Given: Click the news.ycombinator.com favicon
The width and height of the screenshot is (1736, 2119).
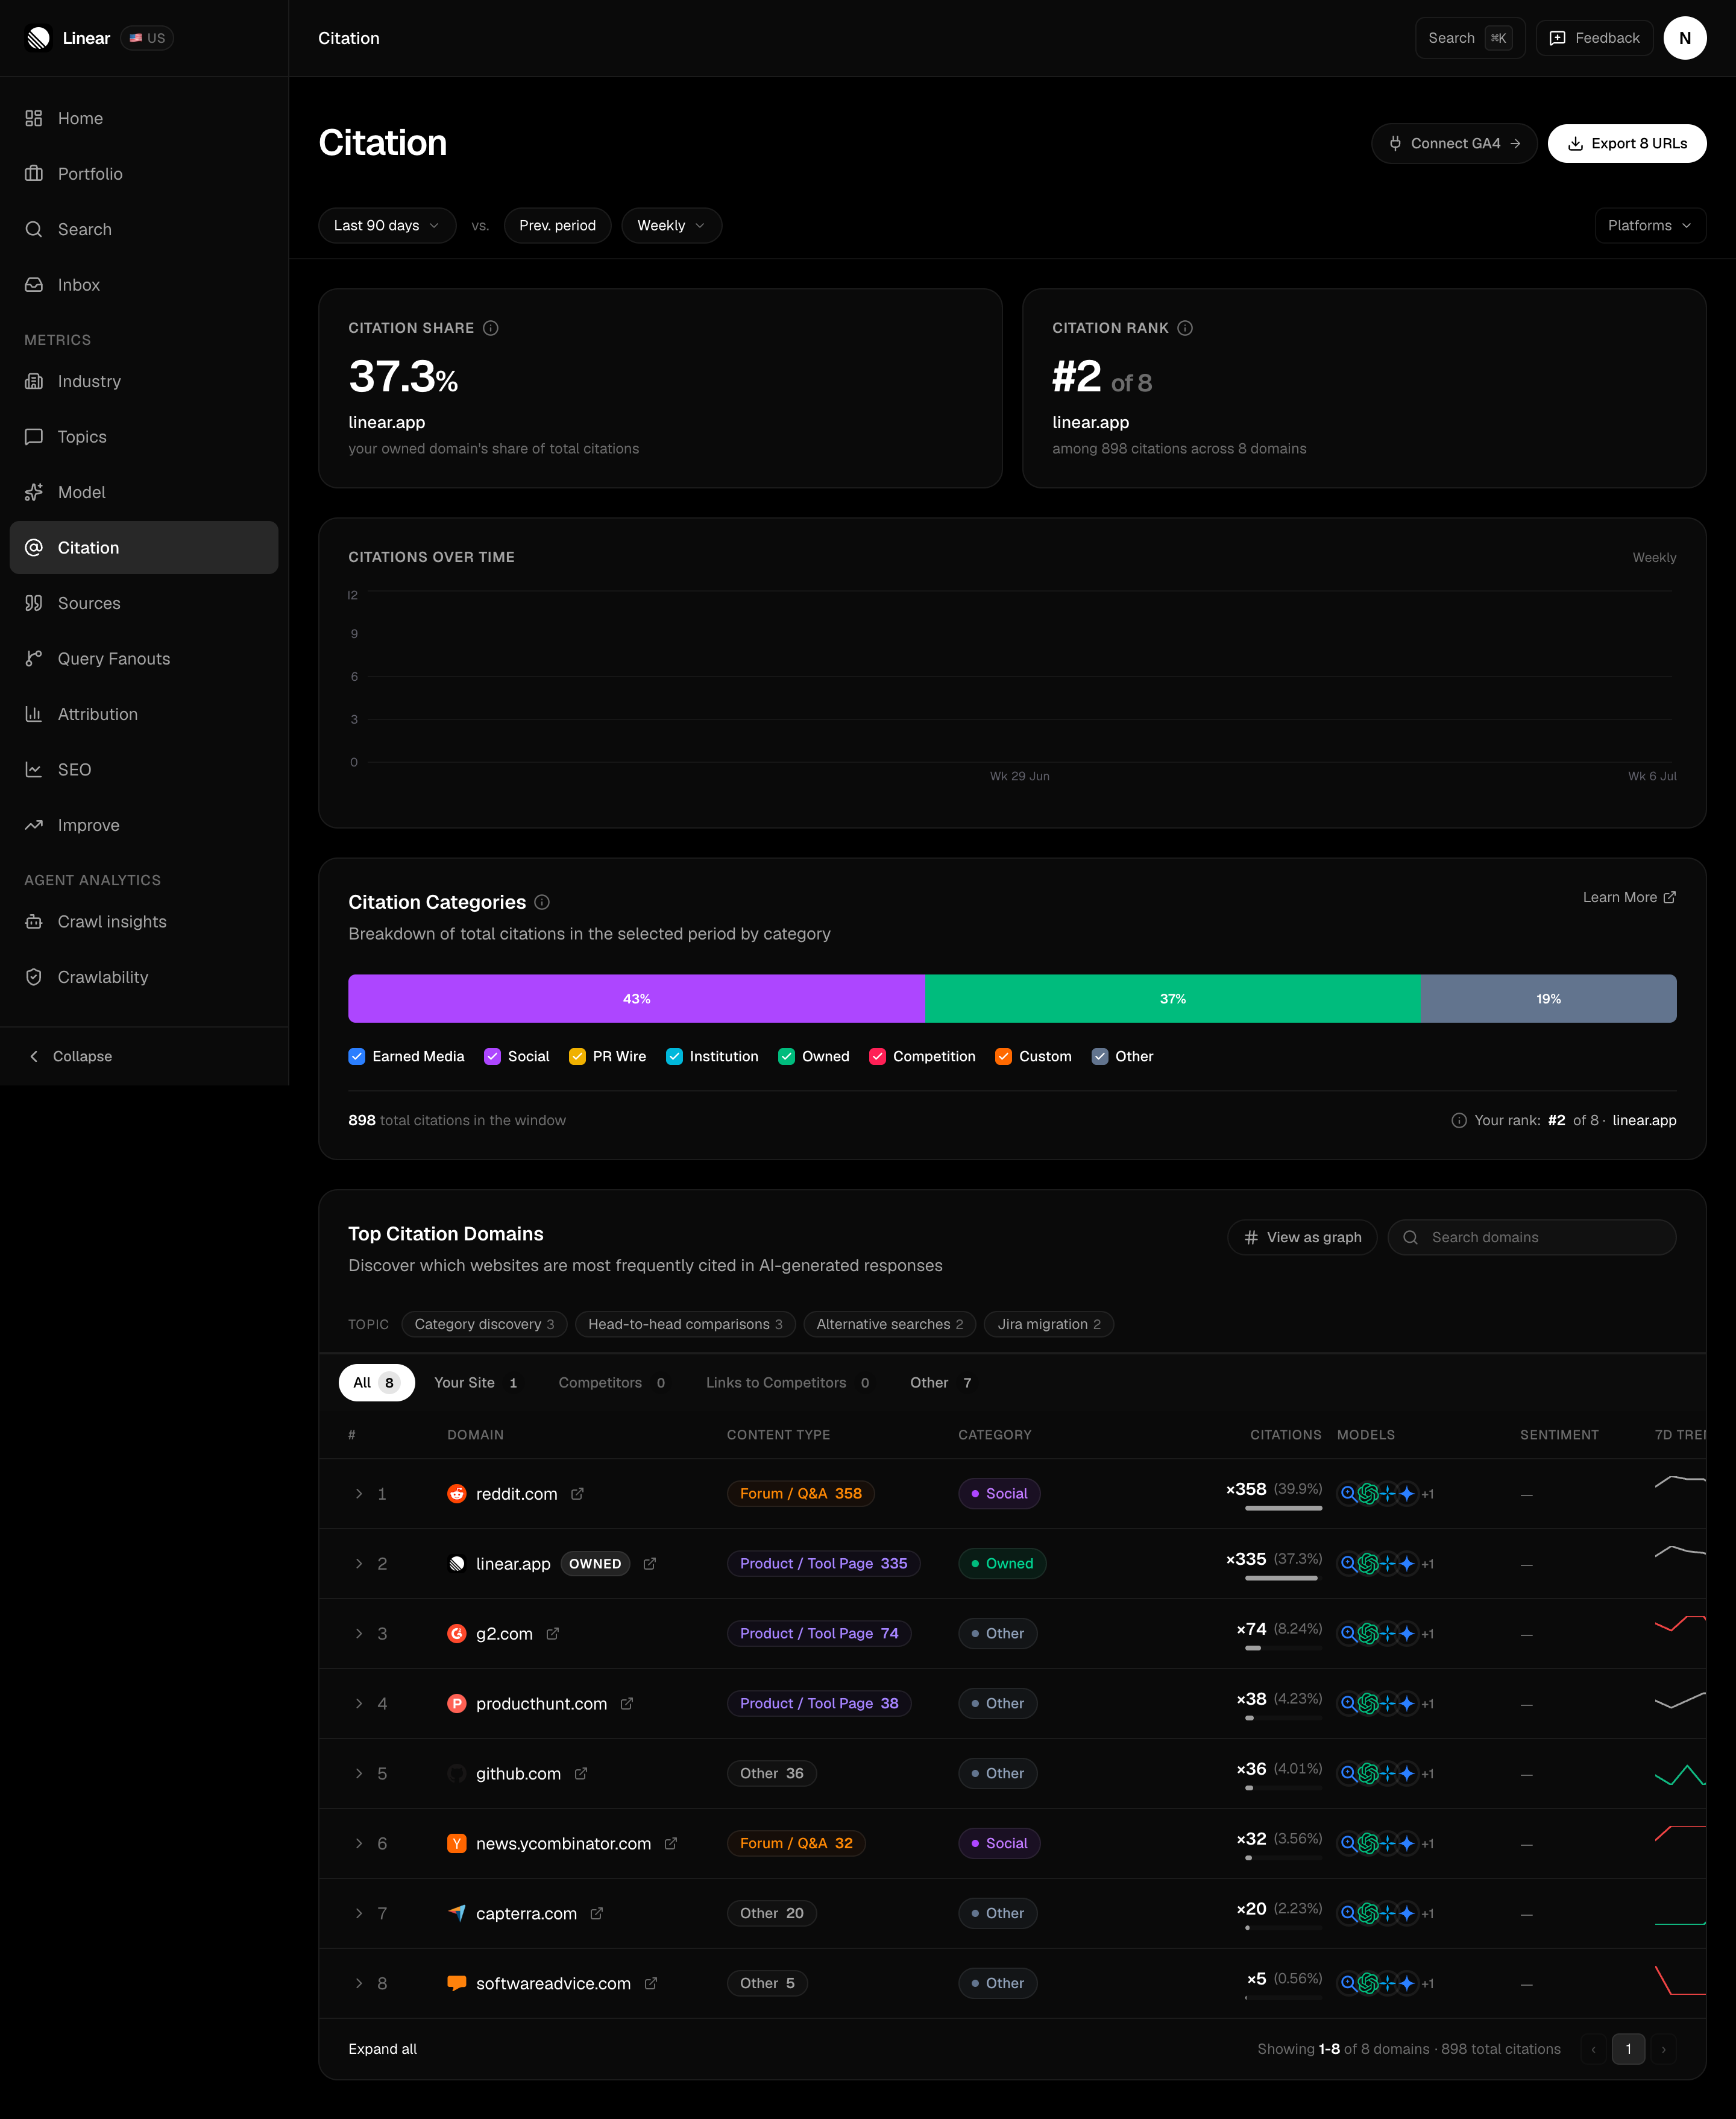Looking at the screenshot, I should click(457, 1844).
